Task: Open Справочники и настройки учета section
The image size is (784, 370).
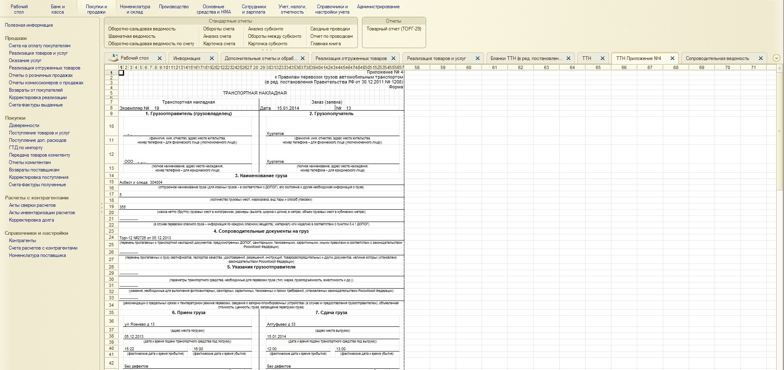Action: (332, 9)
